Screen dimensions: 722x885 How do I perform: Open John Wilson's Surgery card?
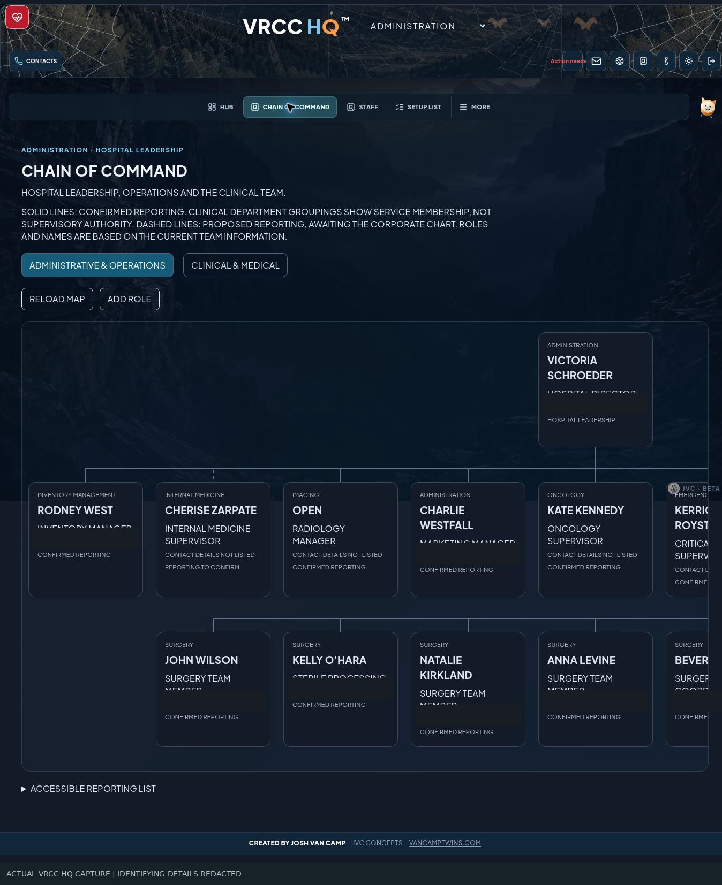tap(213, 689)
